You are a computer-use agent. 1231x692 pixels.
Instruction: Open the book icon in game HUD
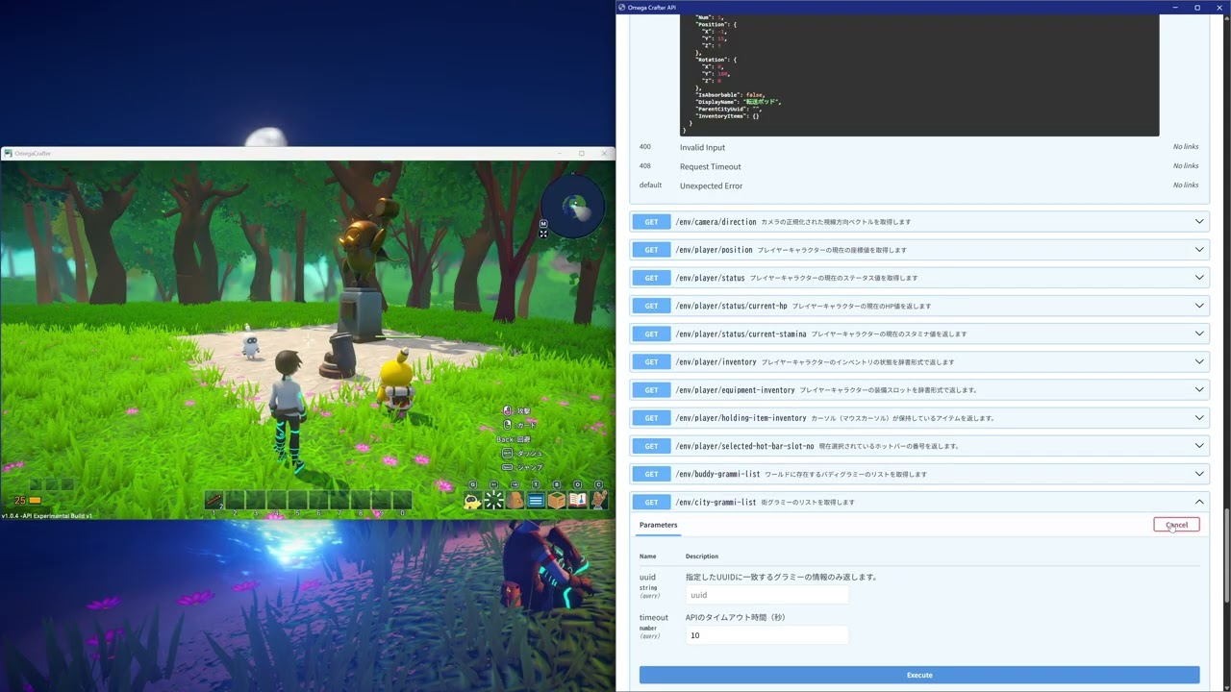[x=577, y=500]
